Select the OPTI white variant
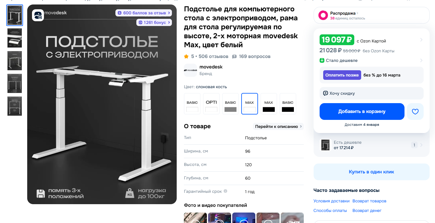This screenshot has width=435, height=223. [x=211, y=104]
